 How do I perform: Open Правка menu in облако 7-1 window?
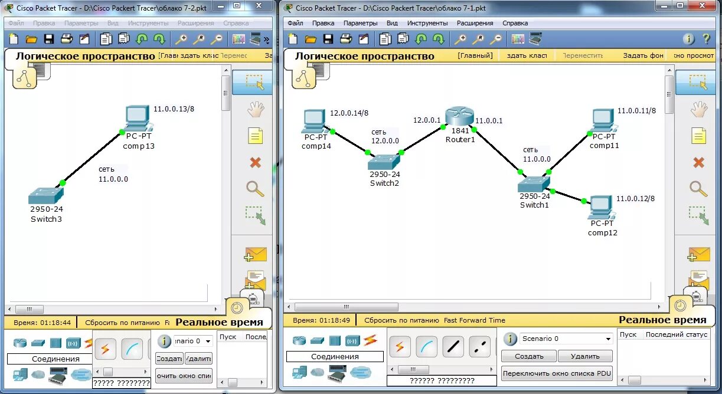(323, 23)
